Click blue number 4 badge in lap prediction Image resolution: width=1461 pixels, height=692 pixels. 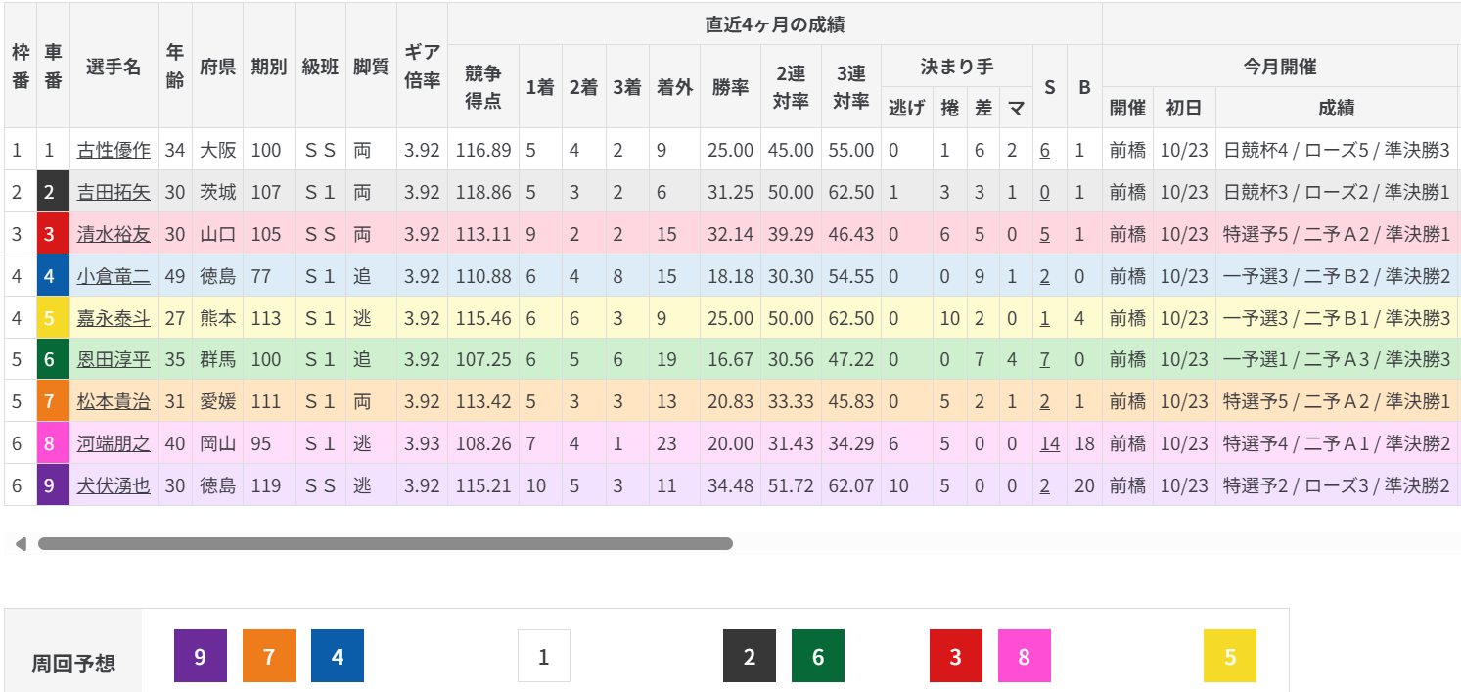[x=337, y=656]
